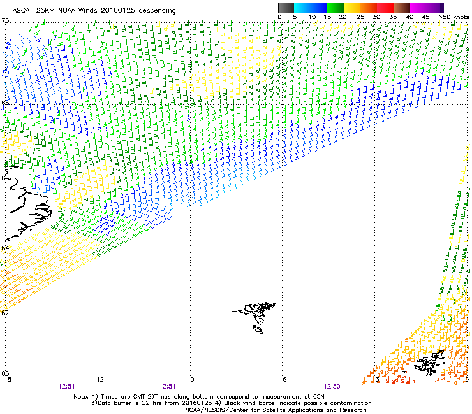Click the cyan-blue 5-15 knots legend swatch
This screenshot has height=414, width=472.
pyautogui.click(x=311, y=8)
